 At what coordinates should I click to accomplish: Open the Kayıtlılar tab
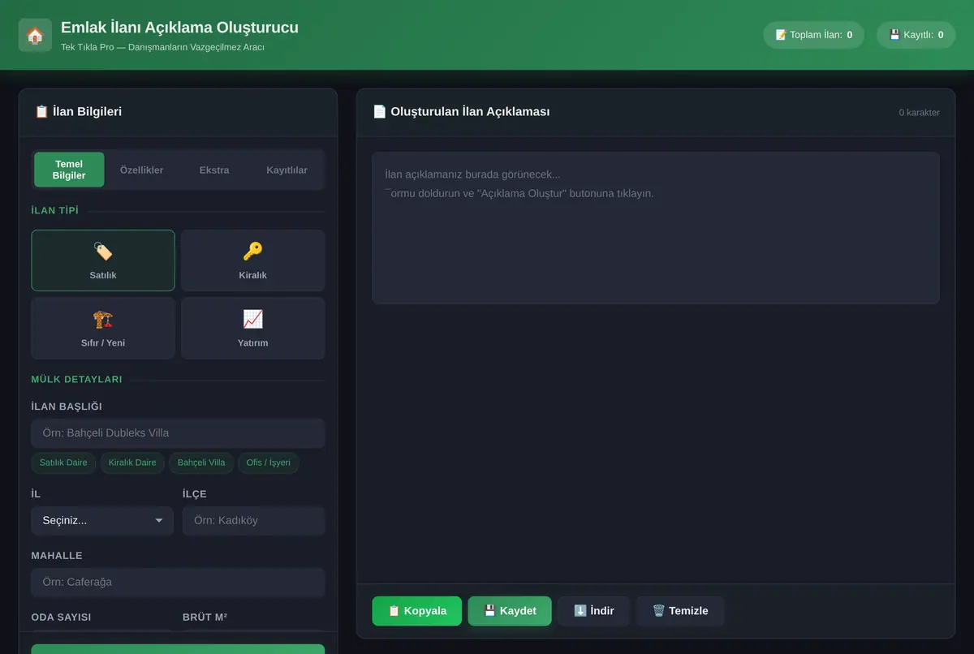[287, 170]
